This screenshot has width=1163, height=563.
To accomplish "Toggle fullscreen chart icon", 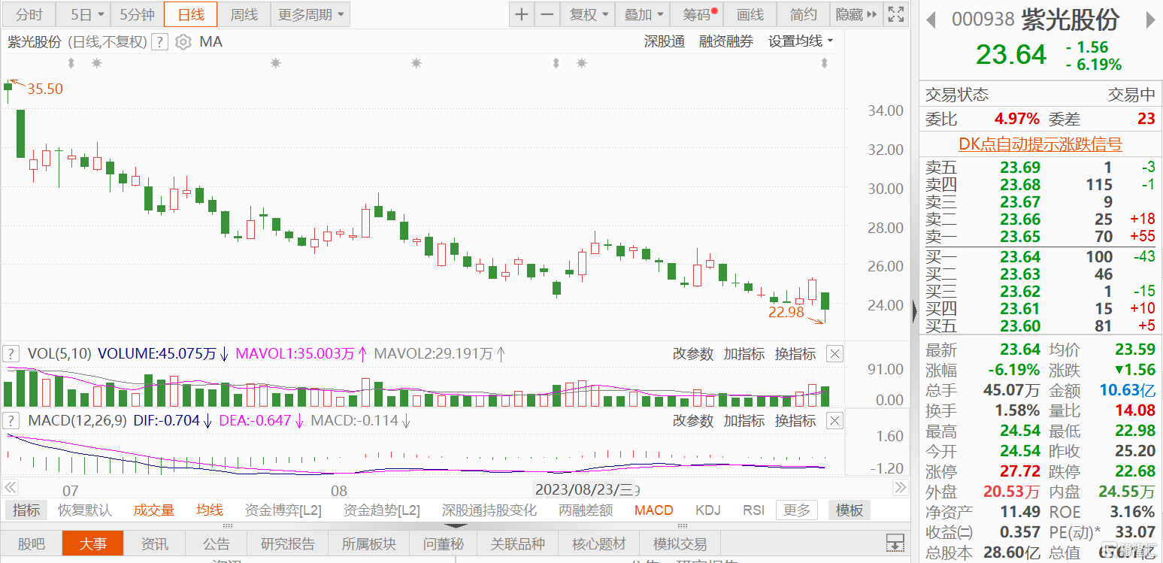I will tap(896, 14).
